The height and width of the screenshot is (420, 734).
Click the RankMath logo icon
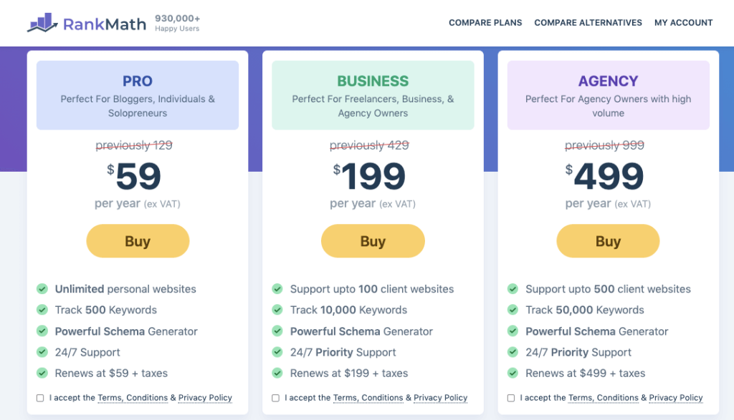[42, 22]
